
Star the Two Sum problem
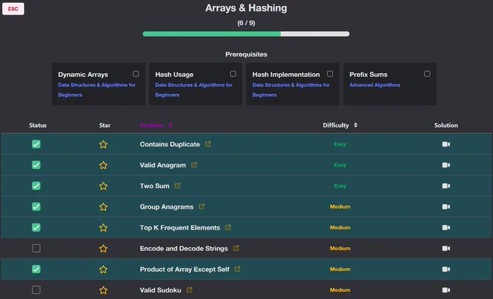click(103, 186)
